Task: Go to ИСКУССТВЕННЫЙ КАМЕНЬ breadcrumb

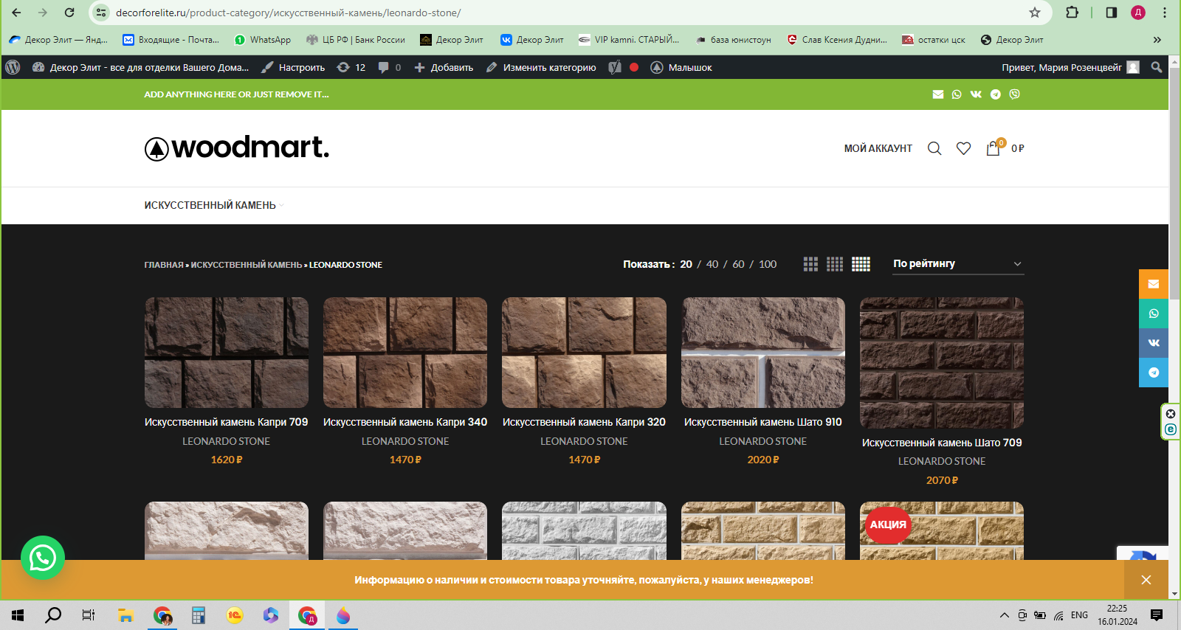Action: point(247,265)
